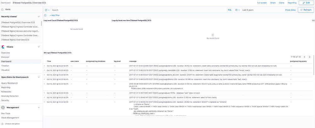The height and width of the screenshot is (128, 315).
Task: Open Reporting in sidebar navigation
Action: click(6, 87)
